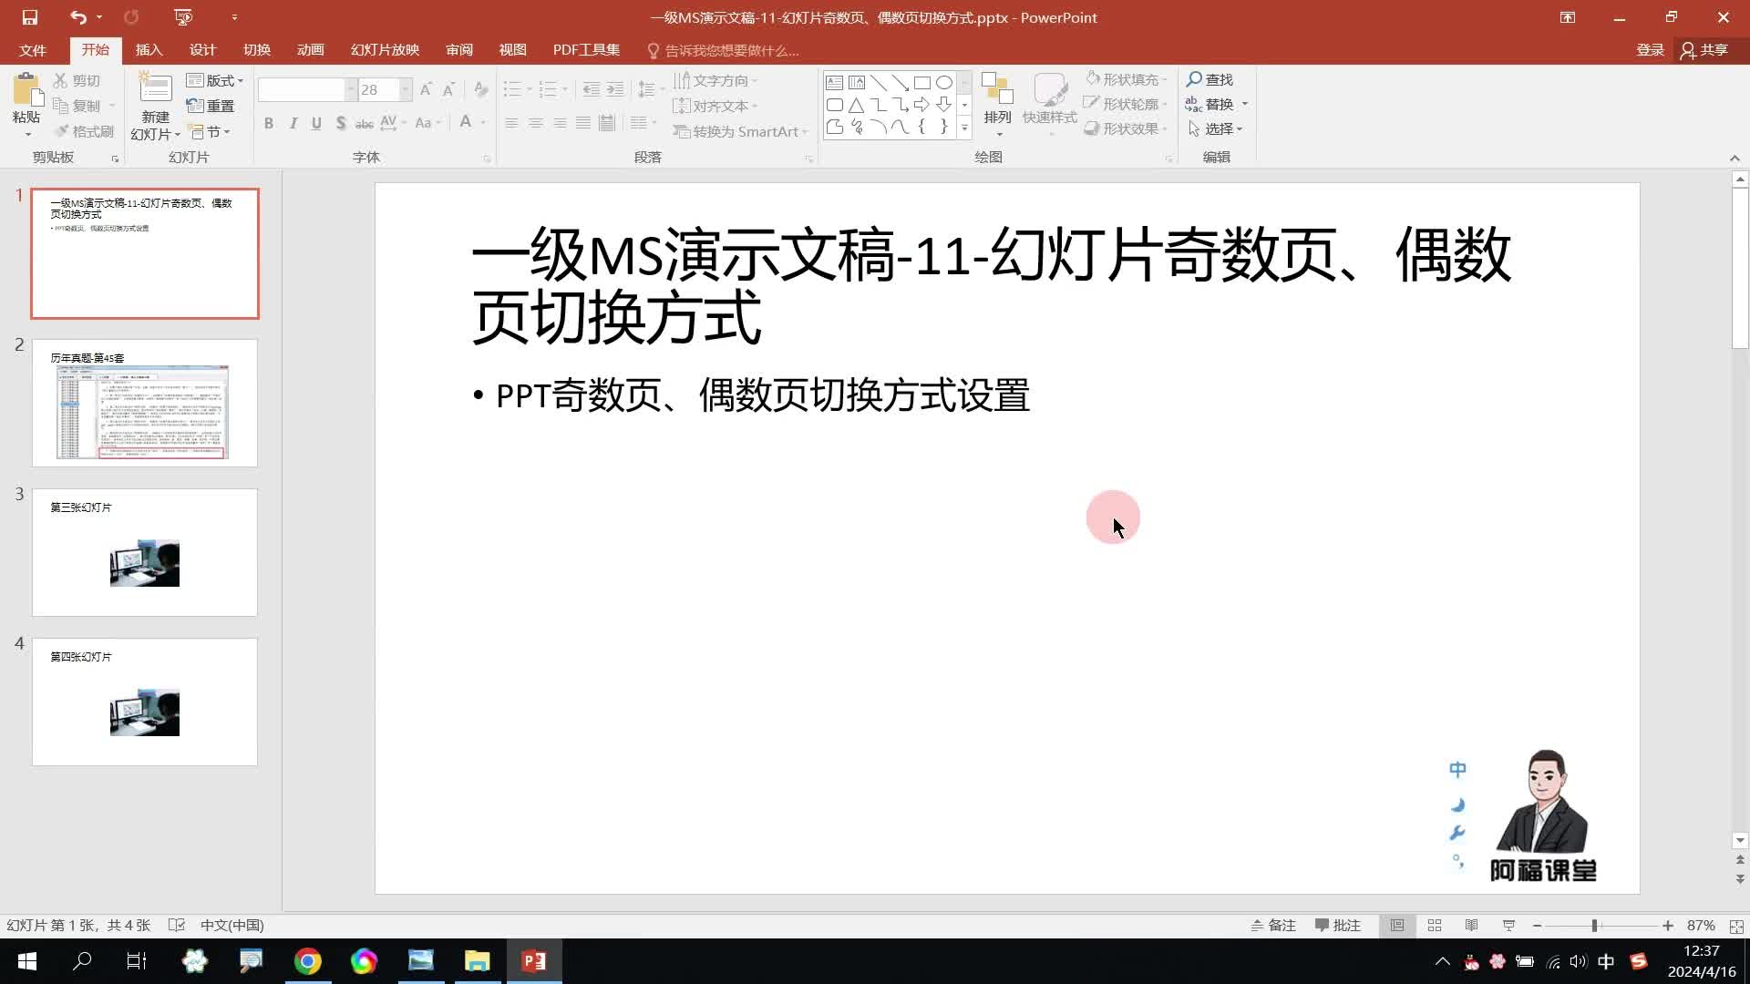Switch to the Animations (动画) tab
This screenshot has width=1750, height=984.
[x=311, y=50]
